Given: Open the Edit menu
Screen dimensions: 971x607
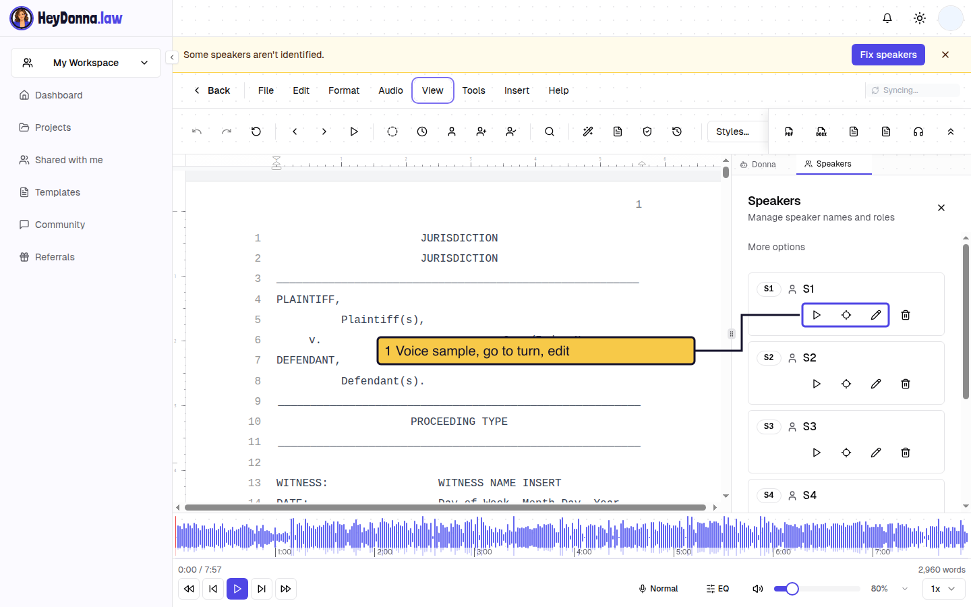Looking at the screenshot, I should click(301, 90).
